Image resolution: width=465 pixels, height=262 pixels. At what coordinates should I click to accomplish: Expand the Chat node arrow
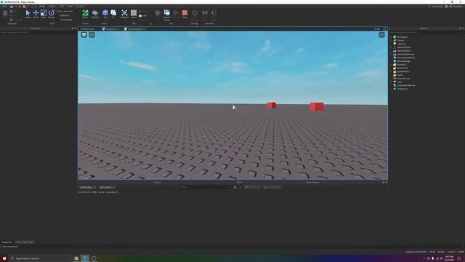391,82
